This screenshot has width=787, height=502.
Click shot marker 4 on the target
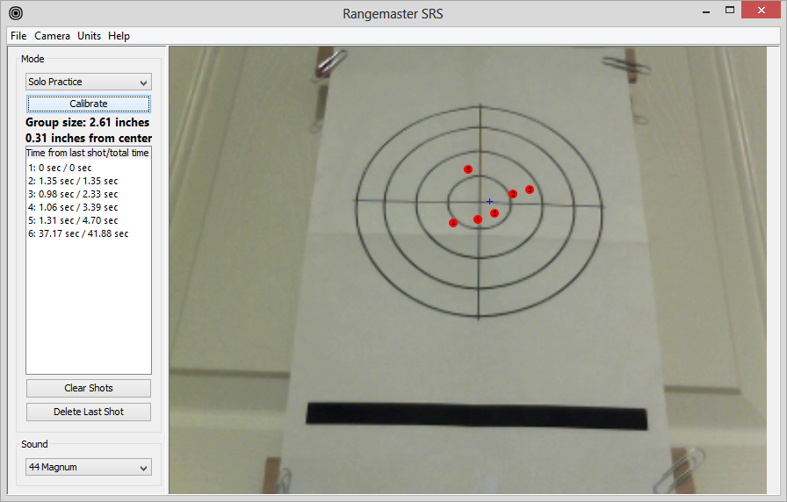453,223
